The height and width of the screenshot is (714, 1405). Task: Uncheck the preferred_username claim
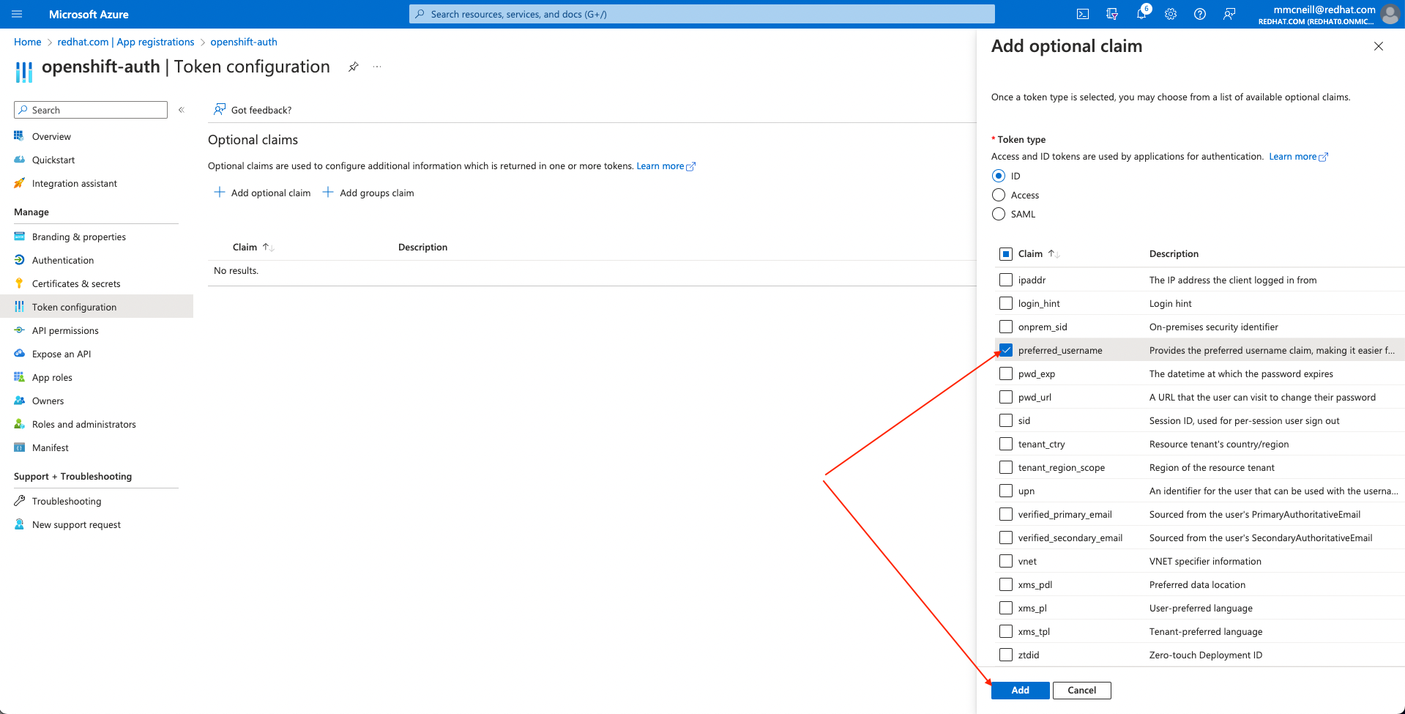[1005, 349]
